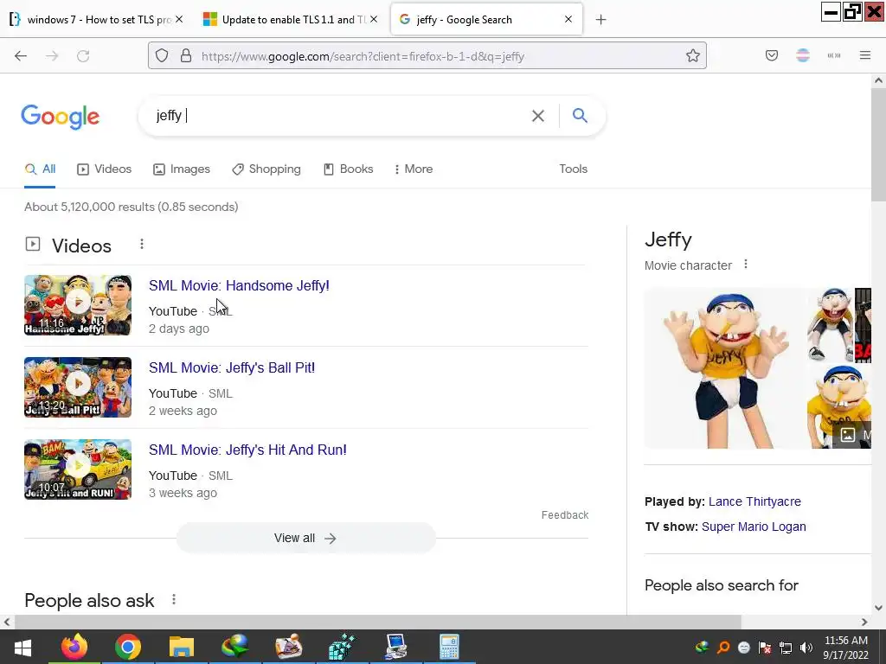Image resolution: width=886 pixels, height=664 pixels.
Task: Click the horizontal scrollbar right arrow
Action: click(x=864, y=622)
